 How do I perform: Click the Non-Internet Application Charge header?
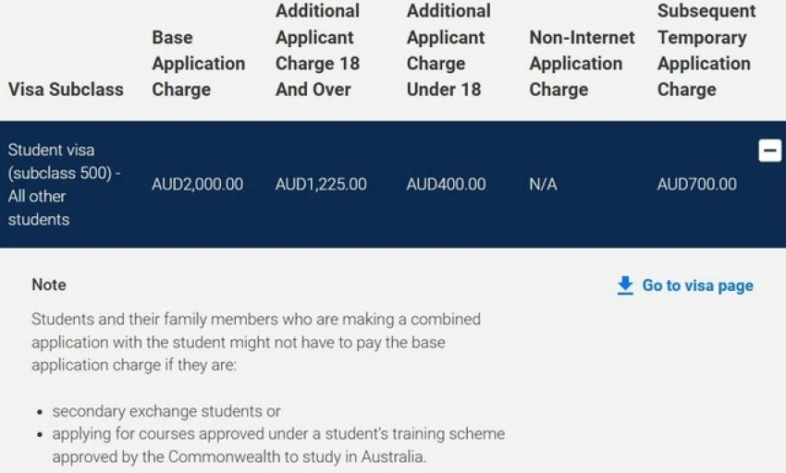(x=582, y=63)
